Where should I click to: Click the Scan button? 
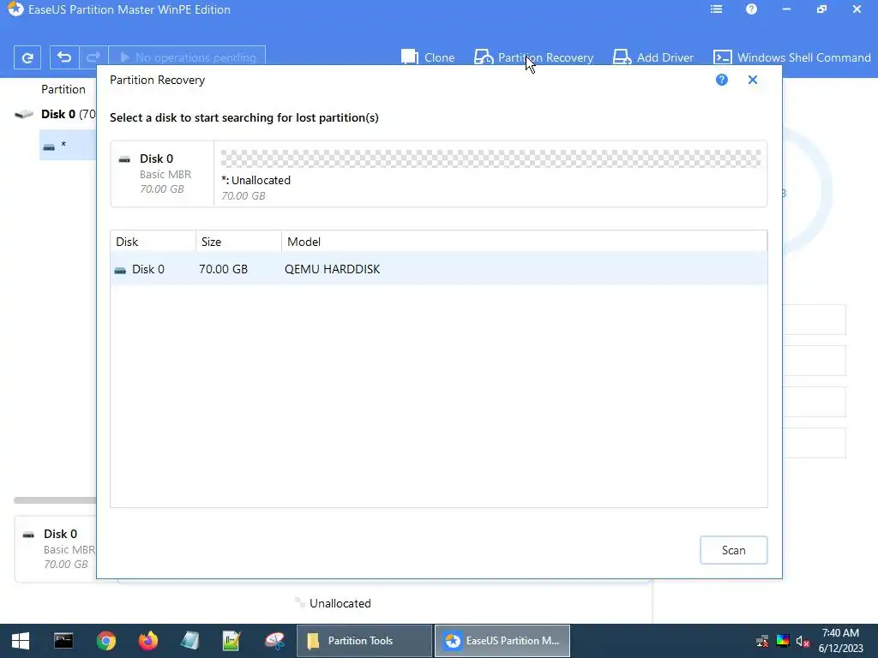[x=733, y=550]
